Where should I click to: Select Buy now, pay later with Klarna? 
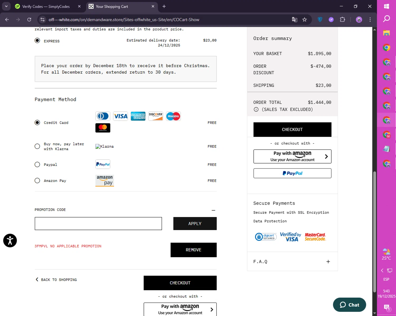(x=37, y=146)
